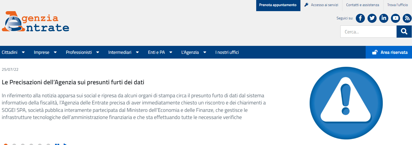Open the YouTube channel icon

coord(395,18)
